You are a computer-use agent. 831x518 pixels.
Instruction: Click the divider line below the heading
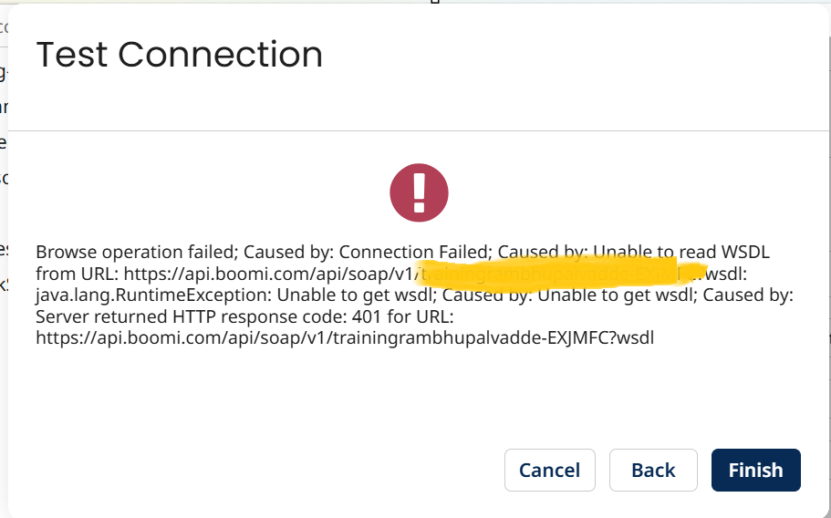pyautogui.click(x=419, y=130)
